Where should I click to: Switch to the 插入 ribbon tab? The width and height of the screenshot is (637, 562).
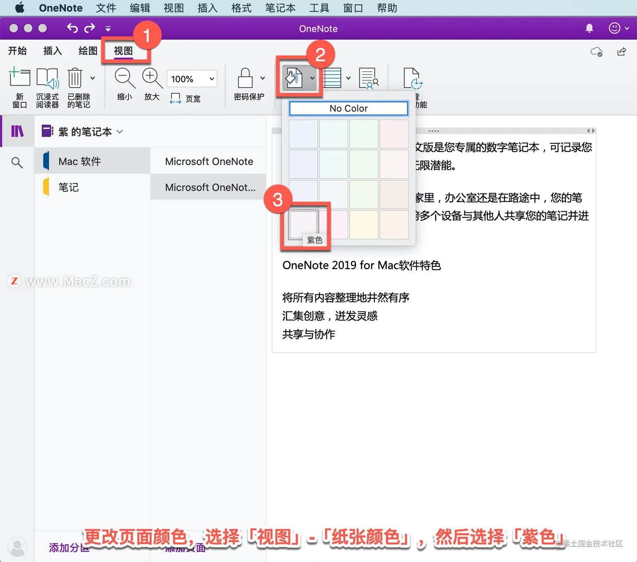(53, 51)
